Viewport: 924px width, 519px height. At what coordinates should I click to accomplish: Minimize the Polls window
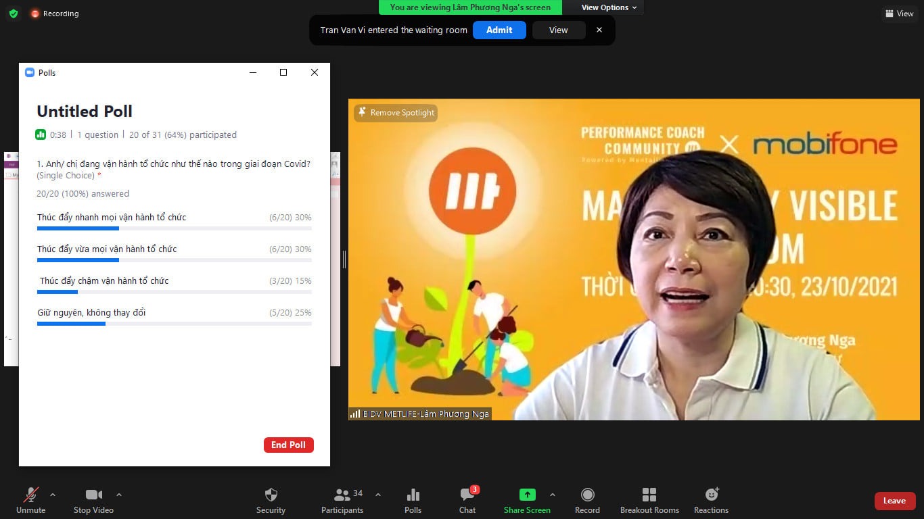click(x=253, y=72)
